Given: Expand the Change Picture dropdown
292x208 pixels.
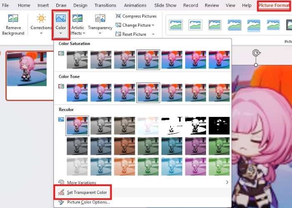Looking at the screenshot, I should [153, 25].
